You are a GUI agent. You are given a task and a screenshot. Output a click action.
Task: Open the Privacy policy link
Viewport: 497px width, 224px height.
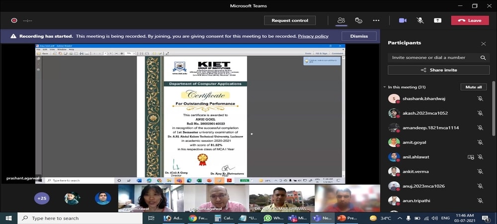click(x=313, y=36)
